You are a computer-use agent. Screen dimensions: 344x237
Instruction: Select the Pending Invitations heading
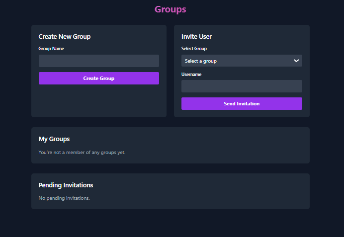pos(66,185)
